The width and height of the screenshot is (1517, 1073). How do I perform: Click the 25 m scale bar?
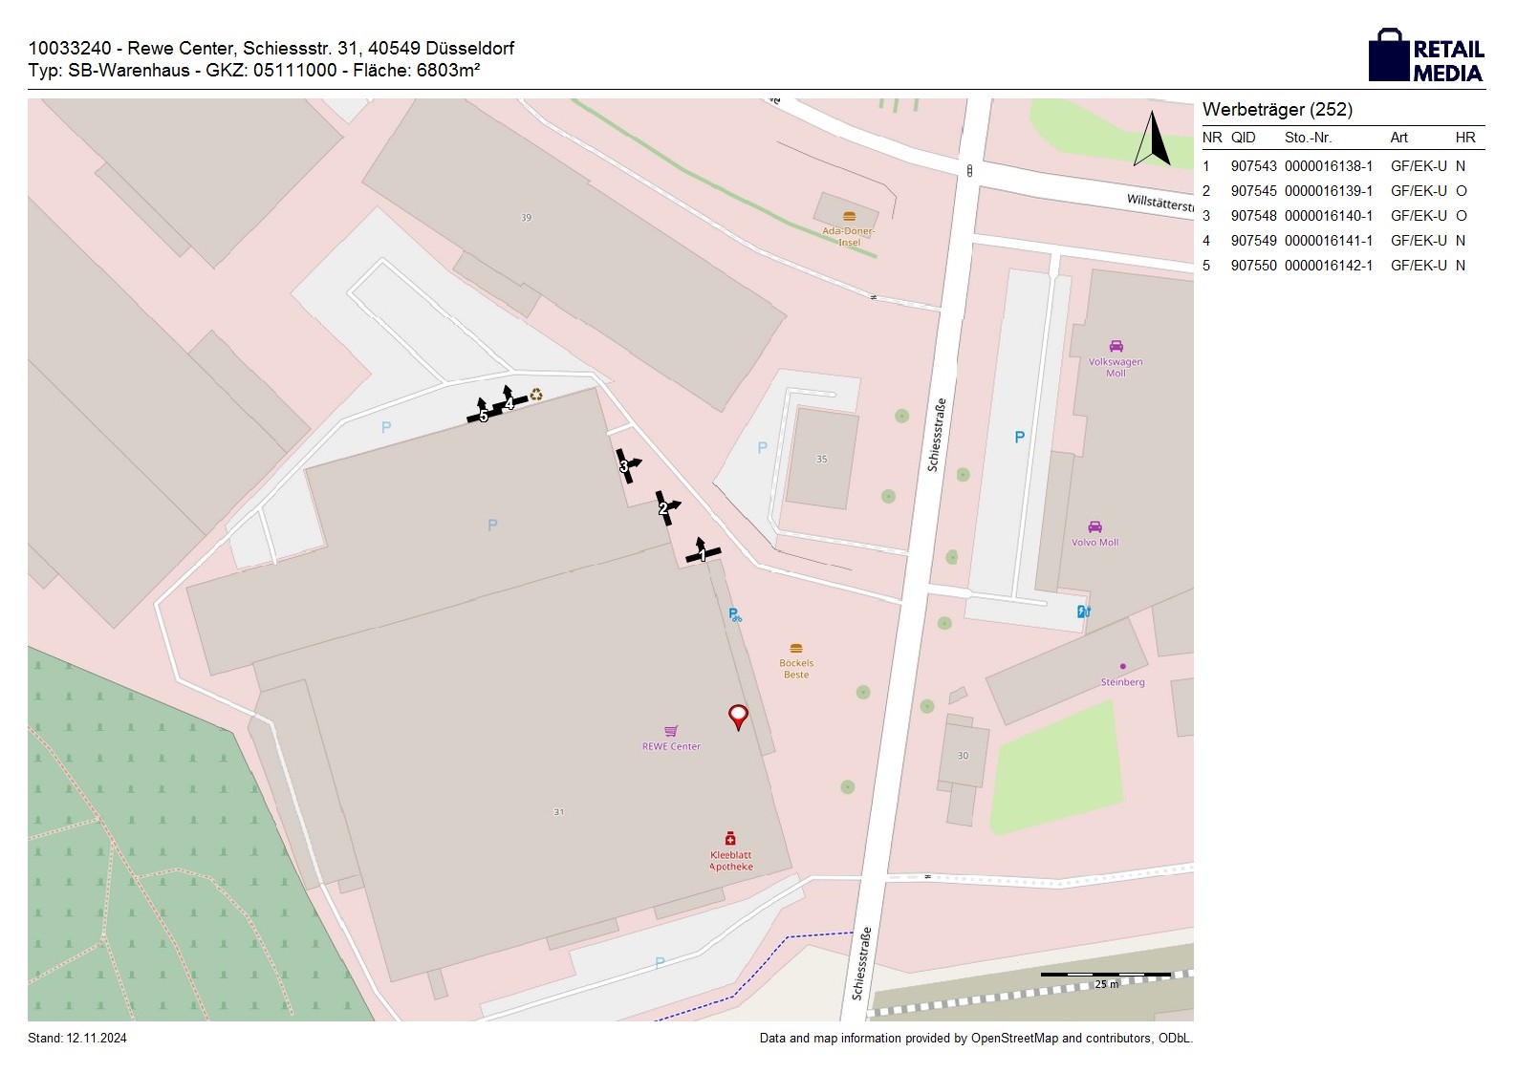pos(1105,975)
